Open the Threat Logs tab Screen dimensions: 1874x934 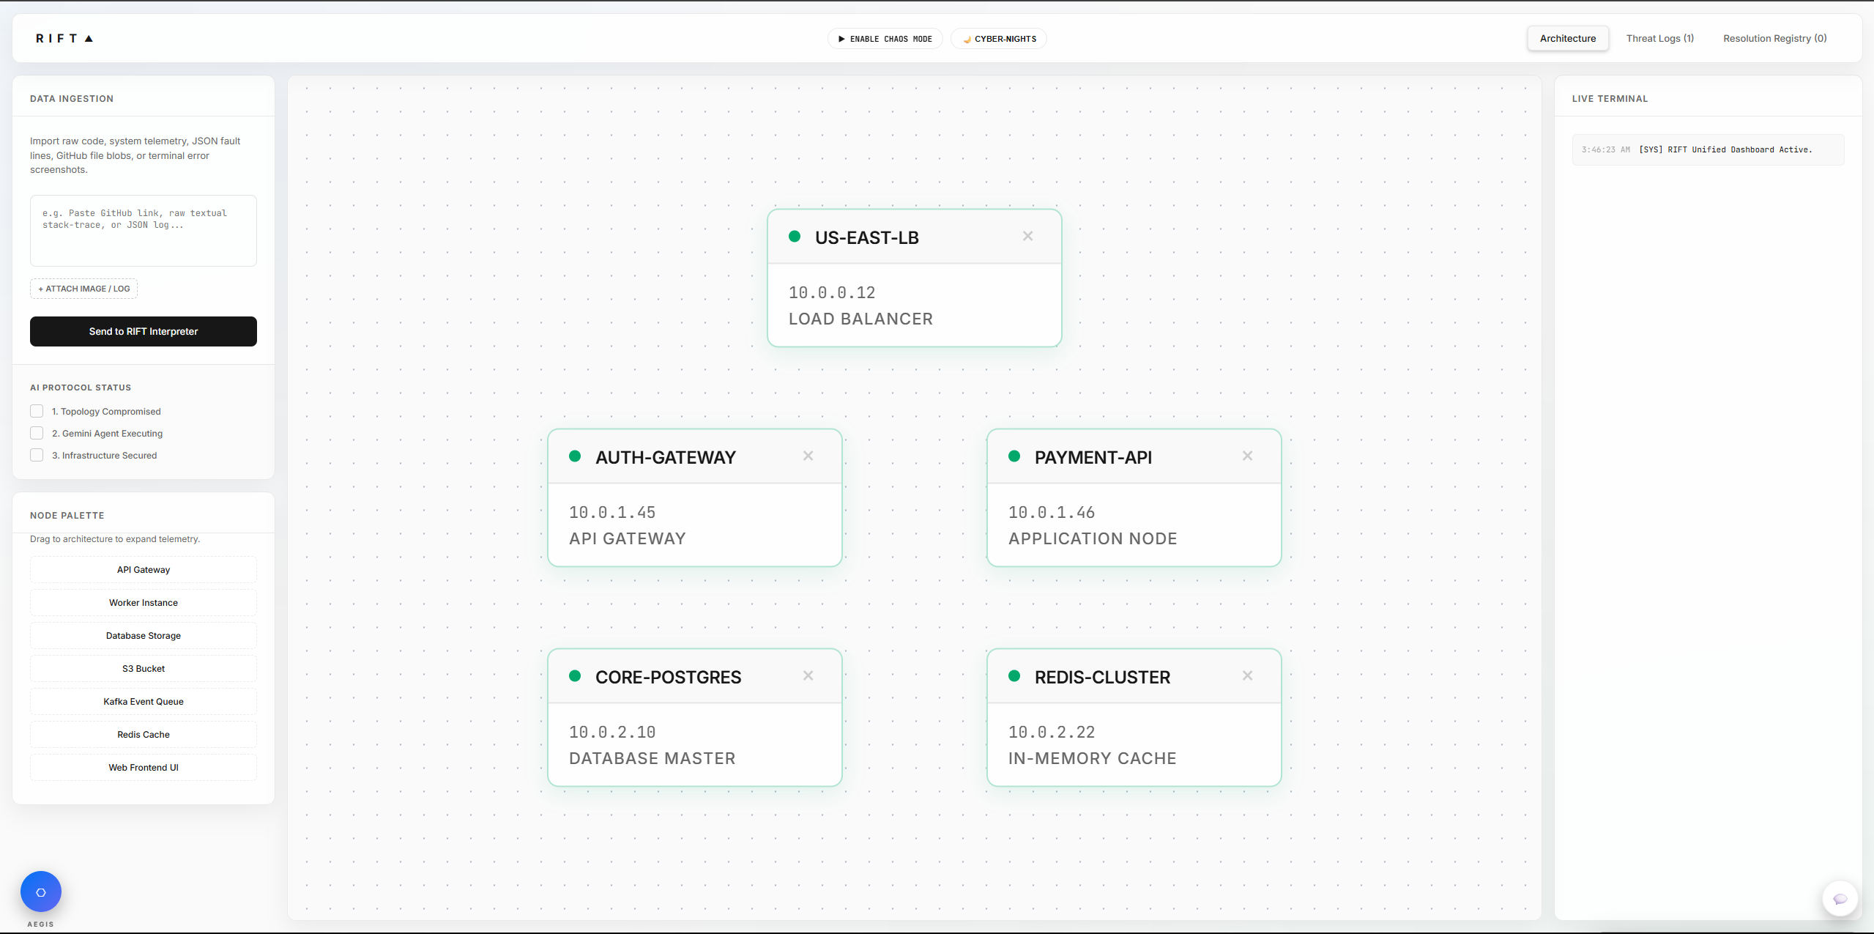click(1659, 38)
